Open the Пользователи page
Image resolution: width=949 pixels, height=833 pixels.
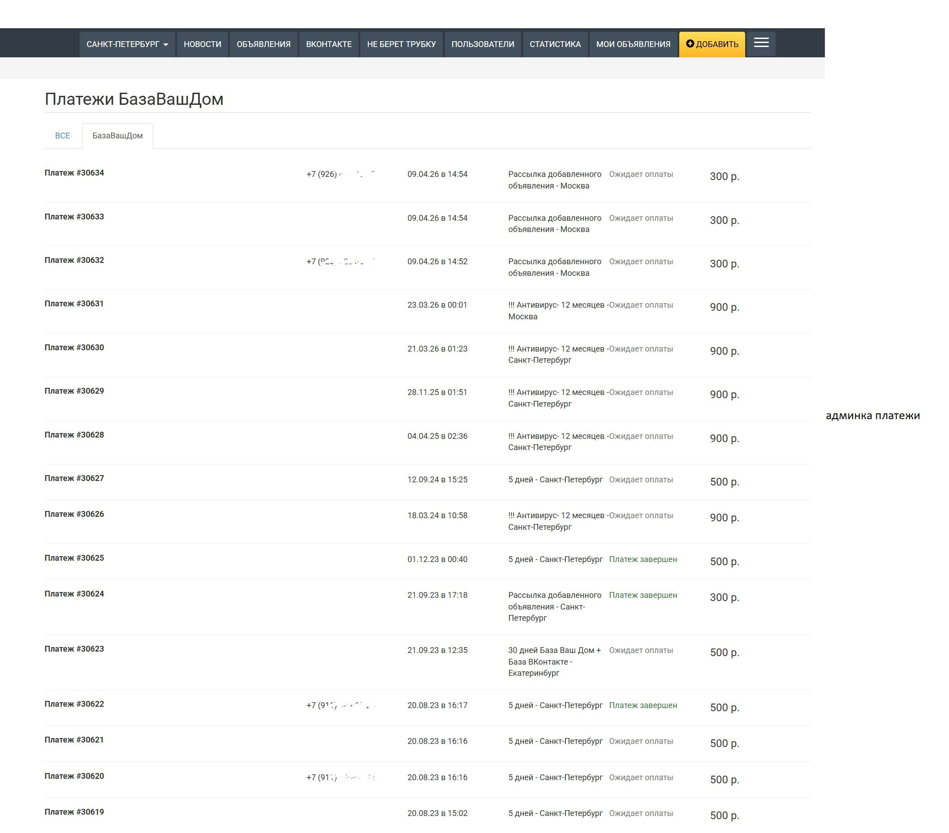pos(483,44)
